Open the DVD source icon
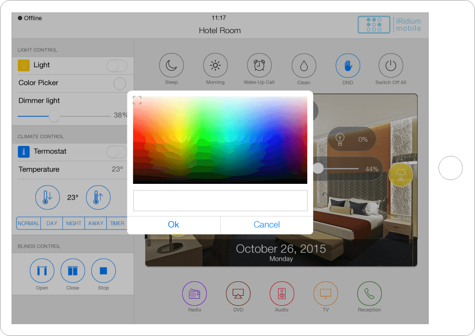Screen dimensions: 475x336 (238, 293)
